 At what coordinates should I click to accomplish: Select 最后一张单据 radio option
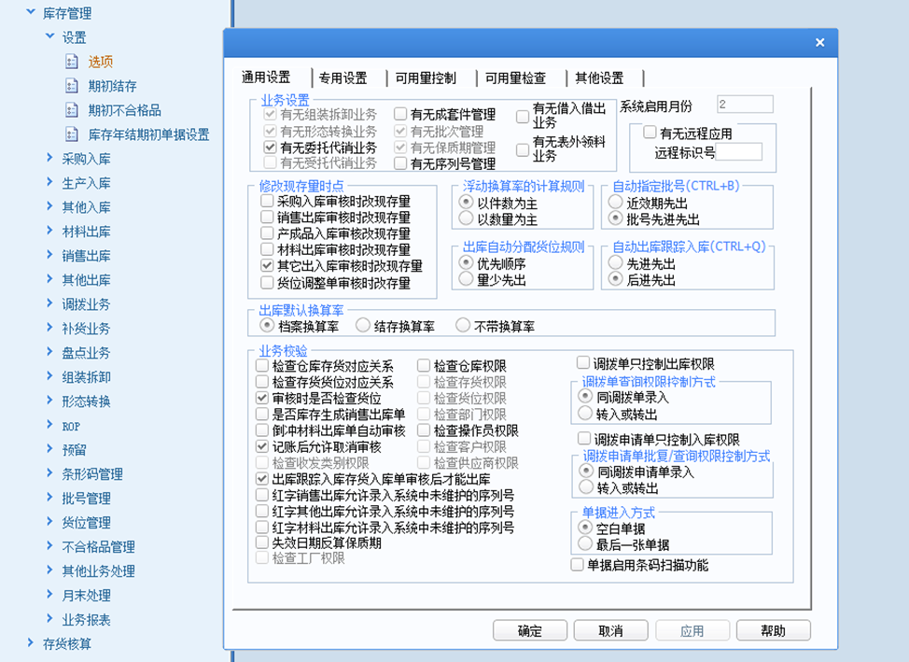click(585, 544)
